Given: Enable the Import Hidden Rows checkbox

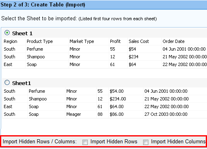Looking at the screenshot, I should (x=85, y=142).
